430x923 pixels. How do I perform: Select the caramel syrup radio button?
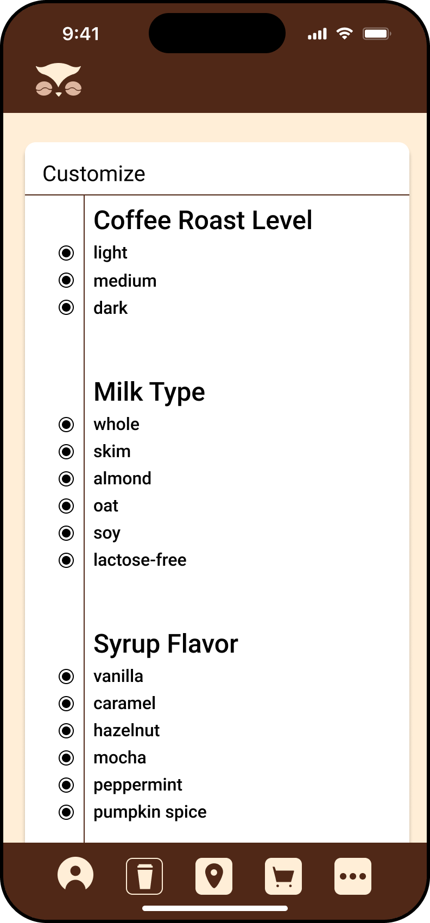click(x=66, y=704)
